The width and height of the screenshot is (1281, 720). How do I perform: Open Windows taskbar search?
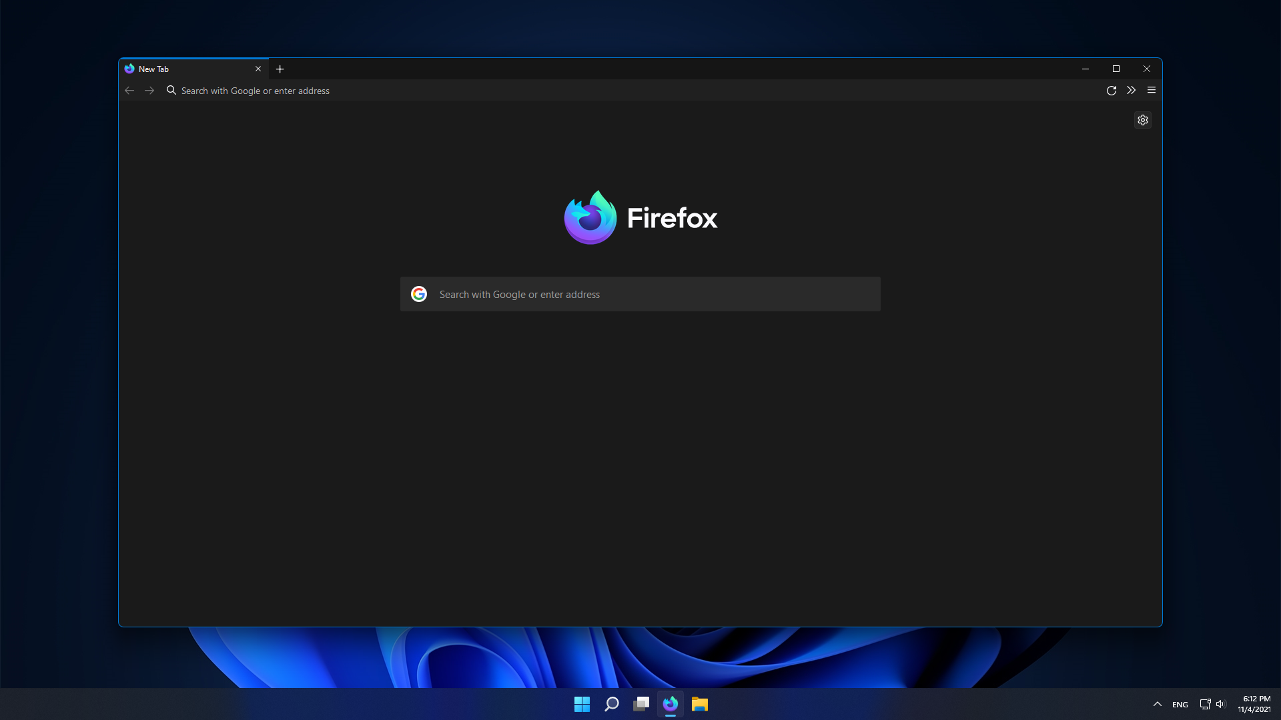611,704
